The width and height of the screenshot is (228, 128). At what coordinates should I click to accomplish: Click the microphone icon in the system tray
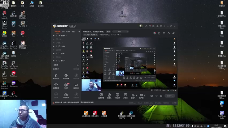[x=192, y=126]
